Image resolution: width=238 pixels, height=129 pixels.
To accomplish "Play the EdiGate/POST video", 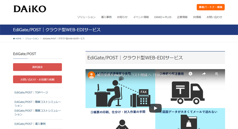I will click(155, 108).
